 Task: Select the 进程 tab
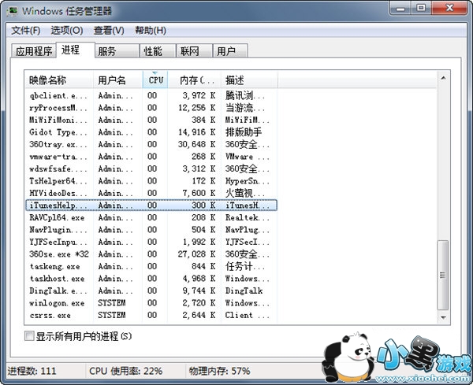pos(76,50)
